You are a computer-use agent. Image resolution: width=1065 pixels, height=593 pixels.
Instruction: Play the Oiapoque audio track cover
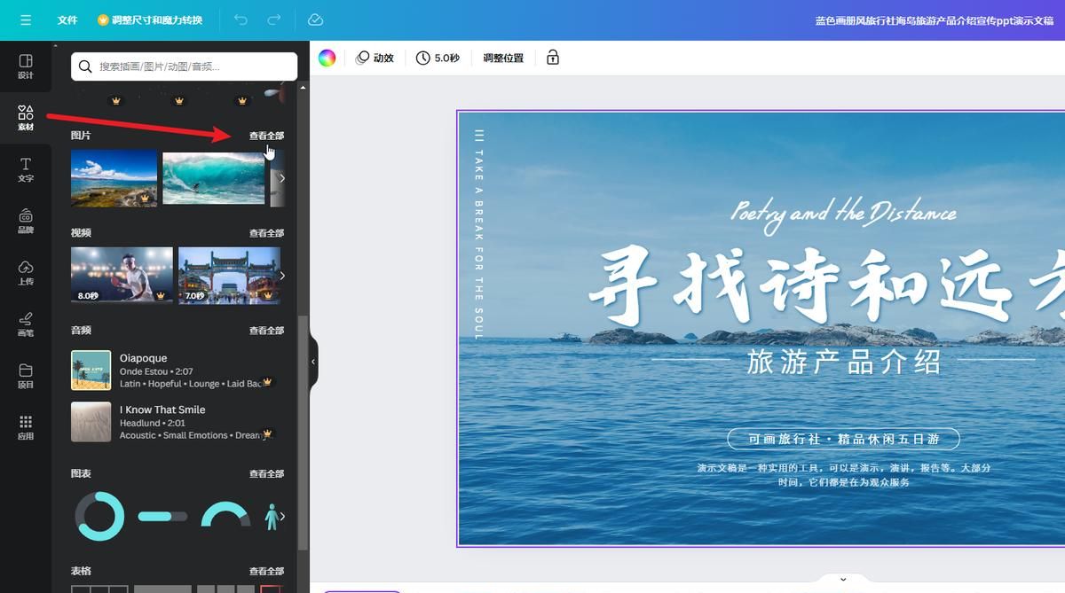tap(91, 371)
